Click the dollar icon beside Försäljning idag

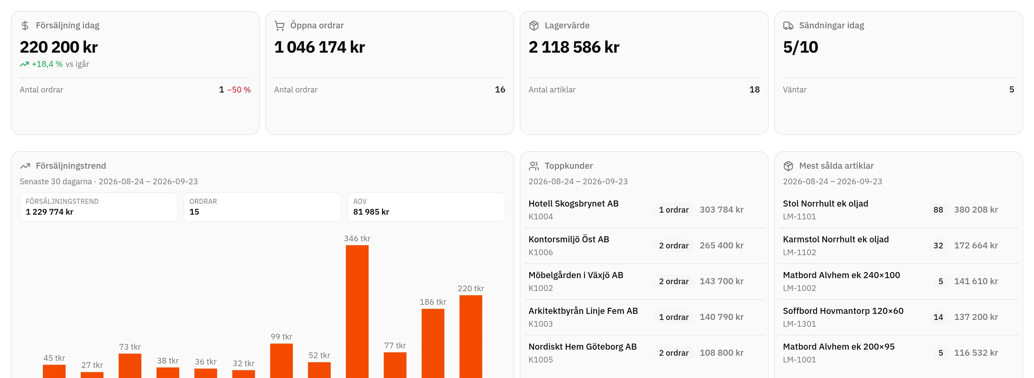(25, 26)
